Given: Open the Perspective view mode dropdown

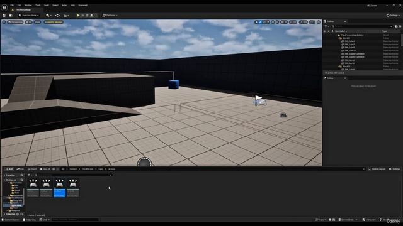Looking at the screenshot, I should [15, 23].
